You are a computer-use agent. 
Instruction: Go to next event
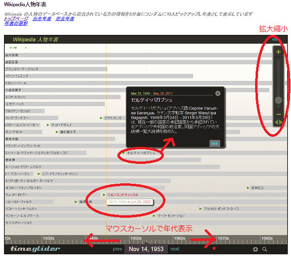[175, 249]
